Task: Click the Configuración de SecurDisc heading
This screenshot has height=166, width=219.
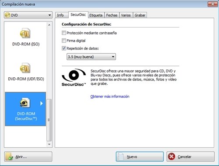Action: (86, 24)
